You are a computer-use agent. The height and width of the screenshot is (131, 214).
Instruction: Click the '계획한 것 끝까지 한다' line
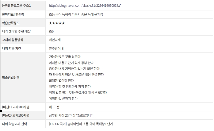tap(63, 98)
